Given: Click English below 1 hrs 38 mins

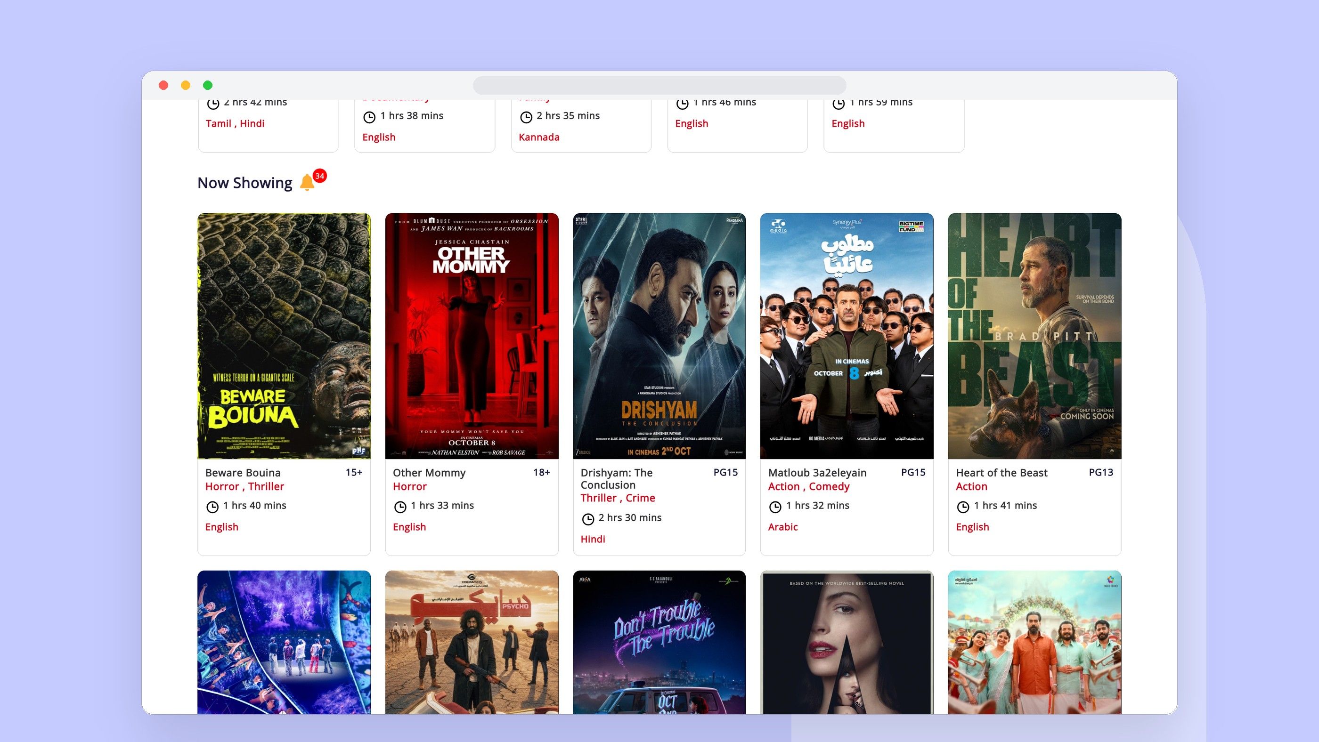Looking at the screenshot, I should pos(378,137).
